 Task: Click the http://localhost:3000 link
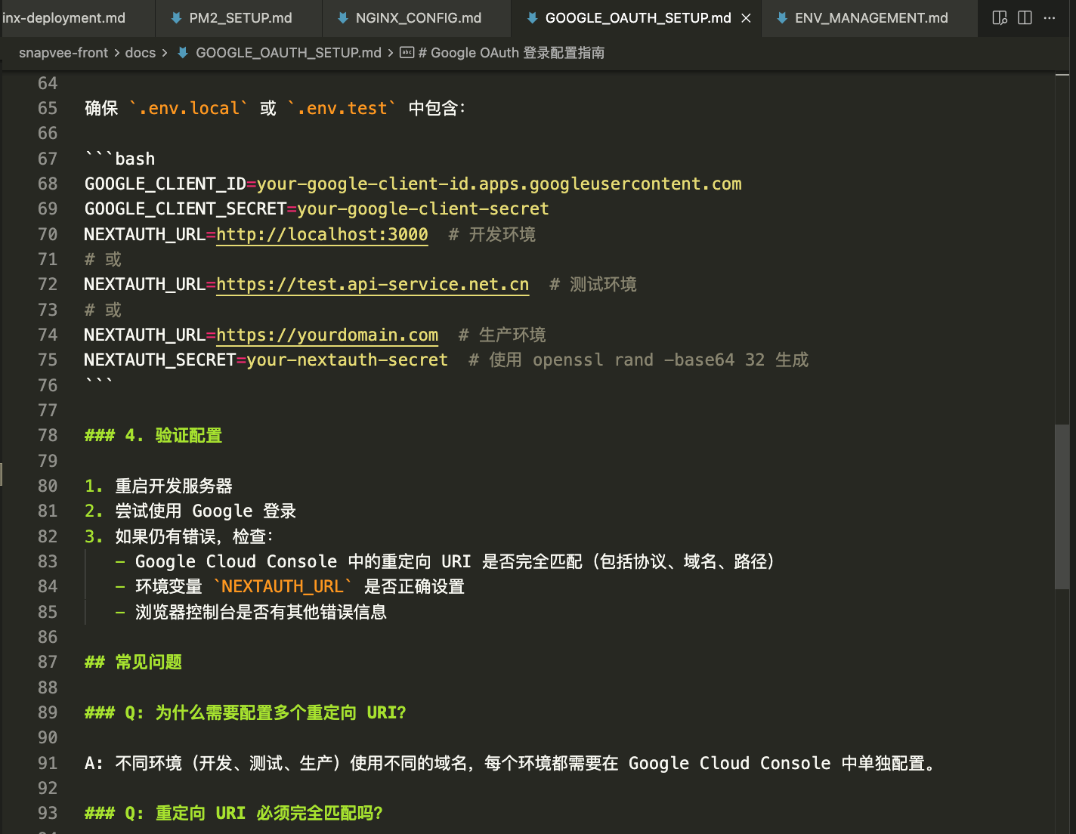(x=322, y=235)
